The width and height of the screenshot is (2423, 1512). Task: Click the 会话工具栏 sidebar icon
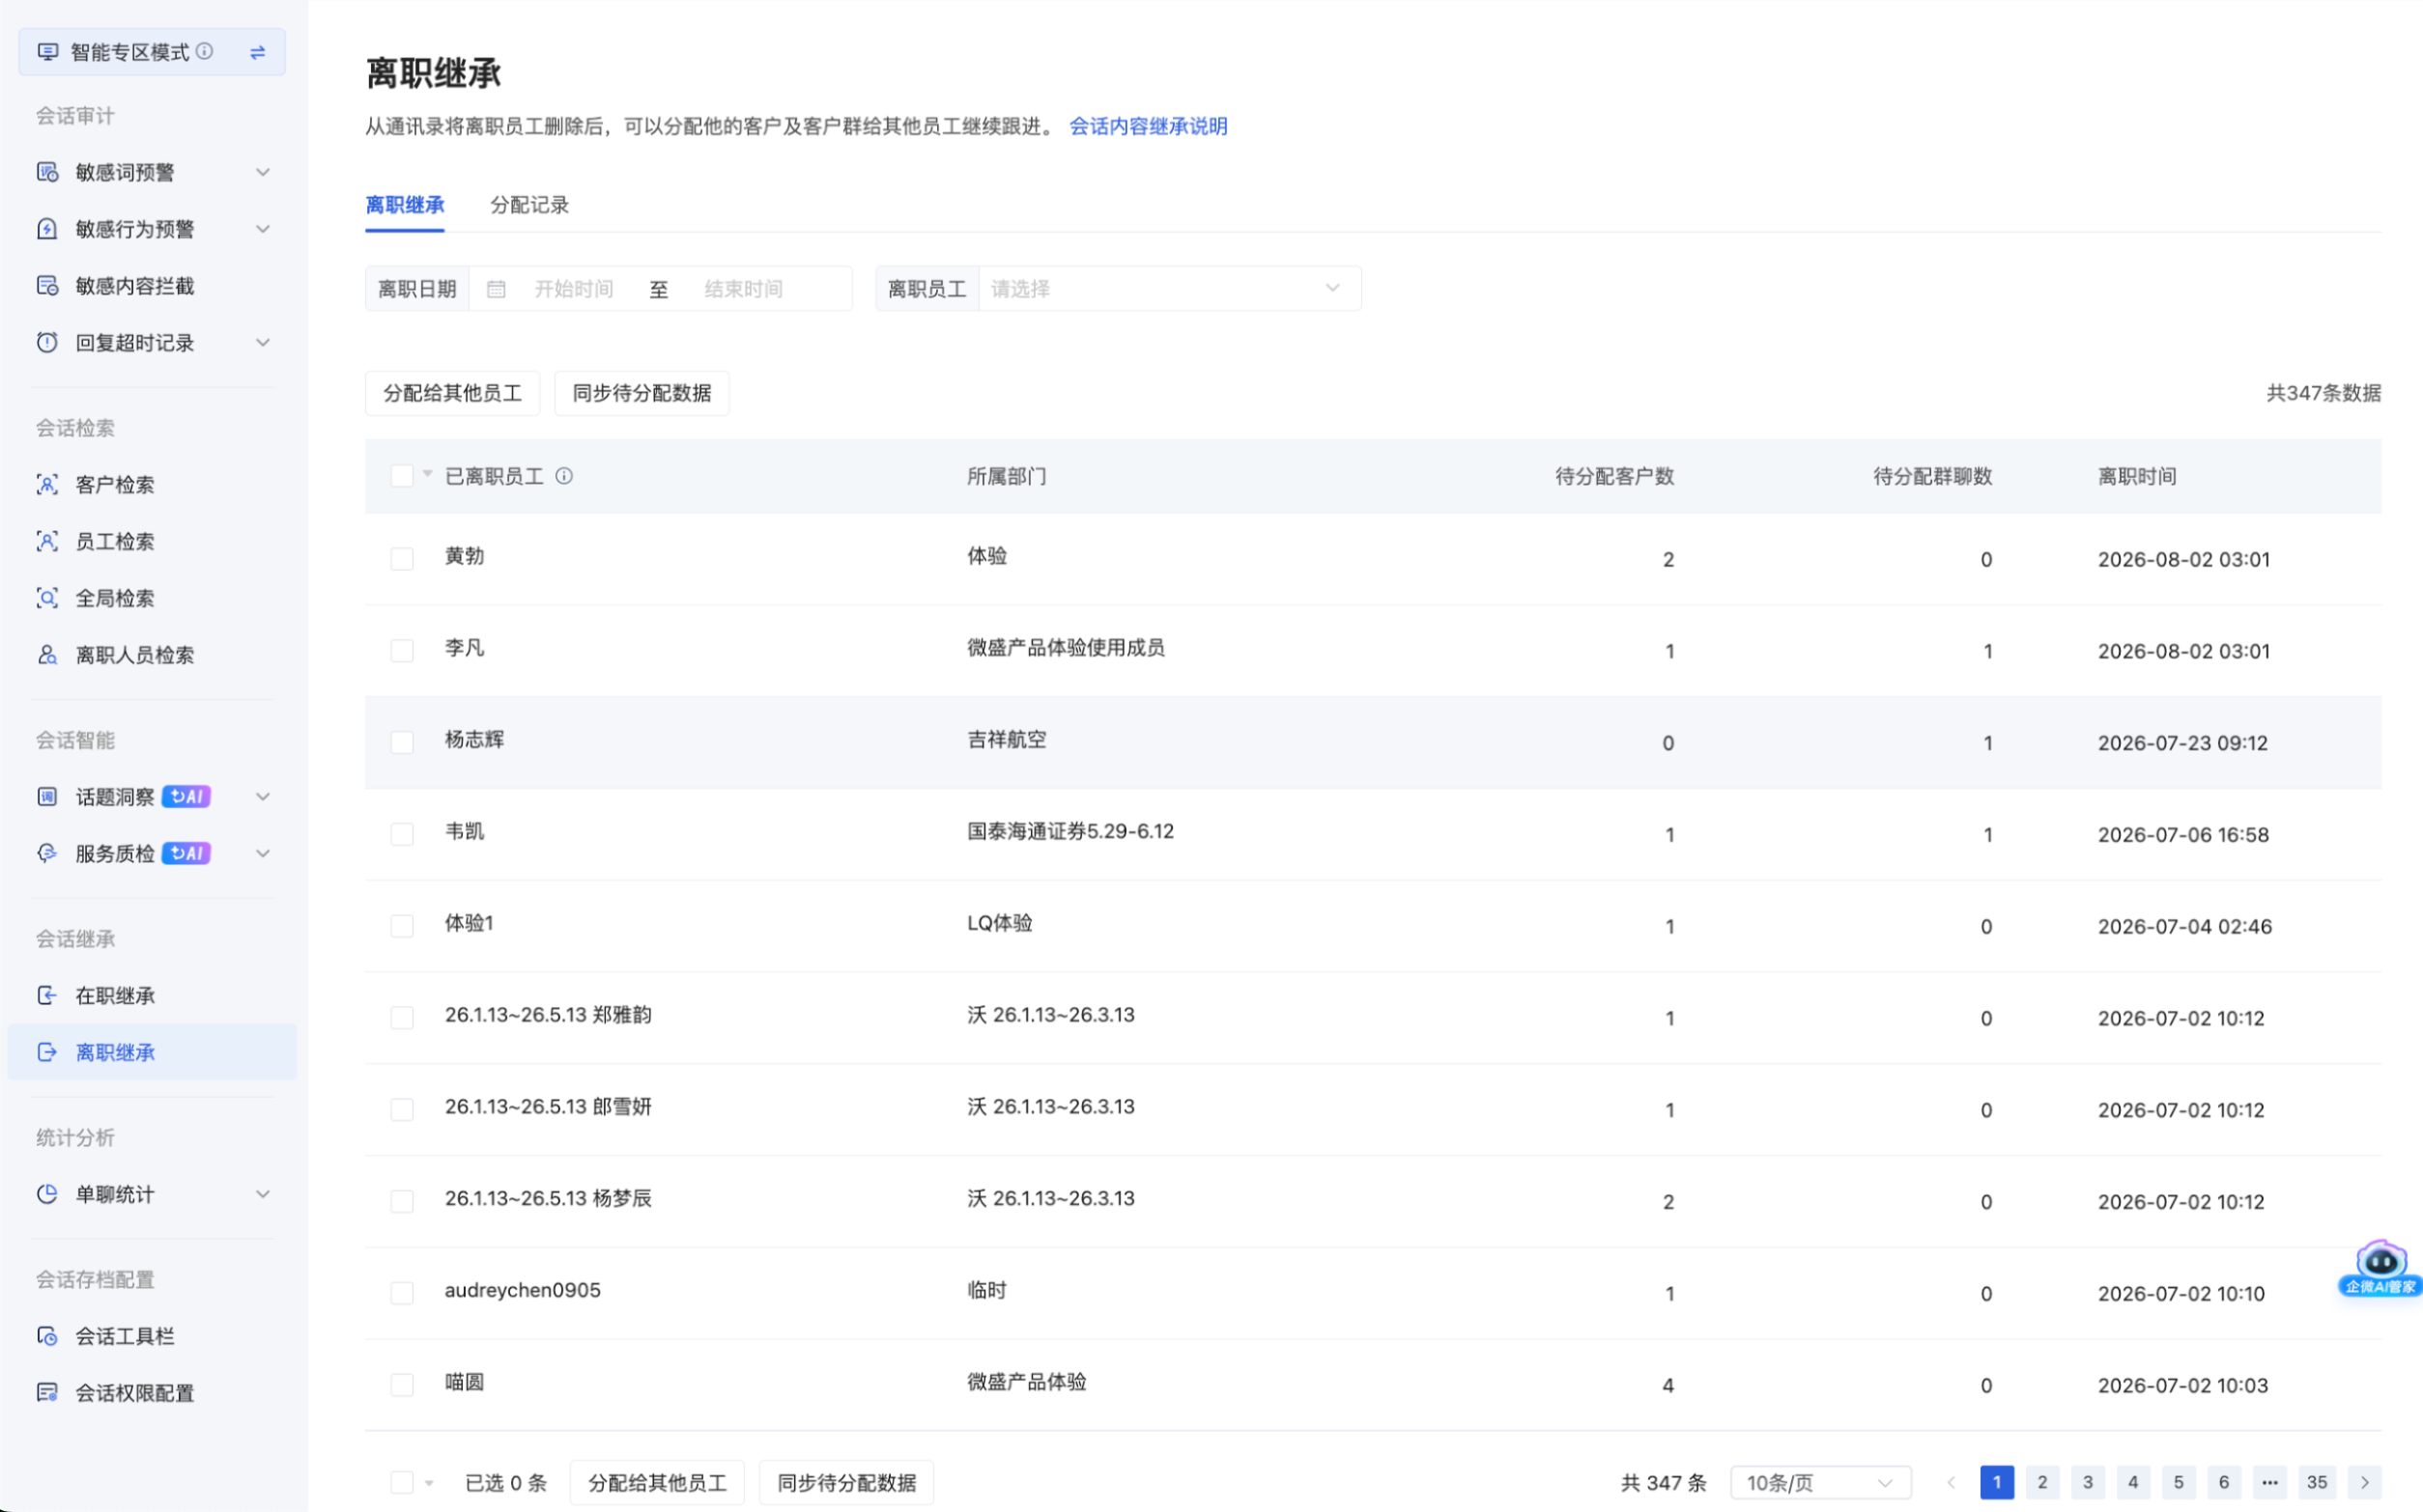pos(47,1336)
